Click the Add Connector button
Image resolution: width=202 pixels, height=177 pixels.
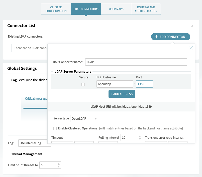(170, 37)
